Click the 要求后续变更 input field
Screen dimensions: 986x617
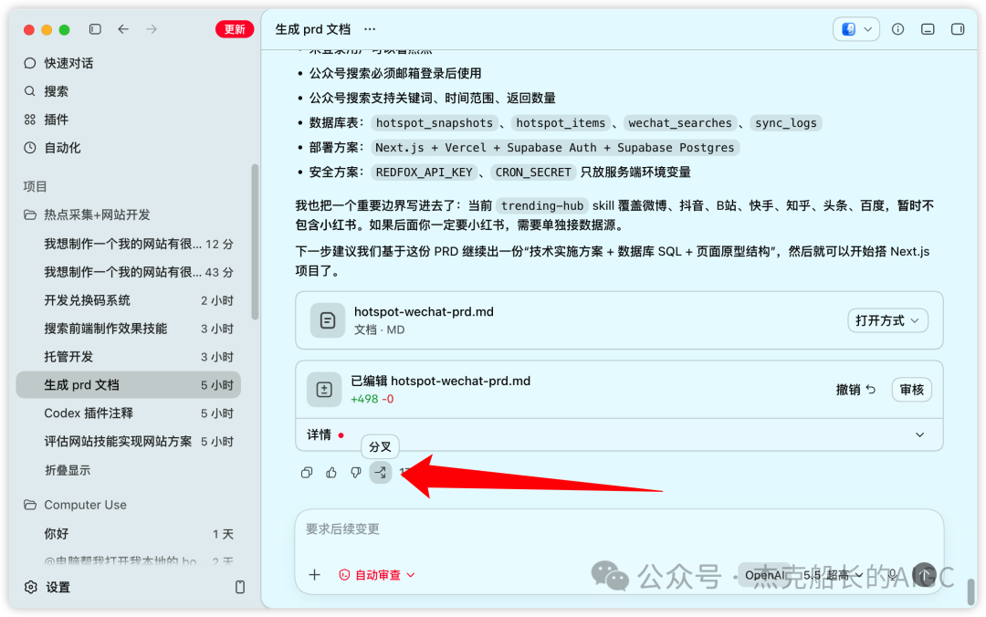pos(619,529)
